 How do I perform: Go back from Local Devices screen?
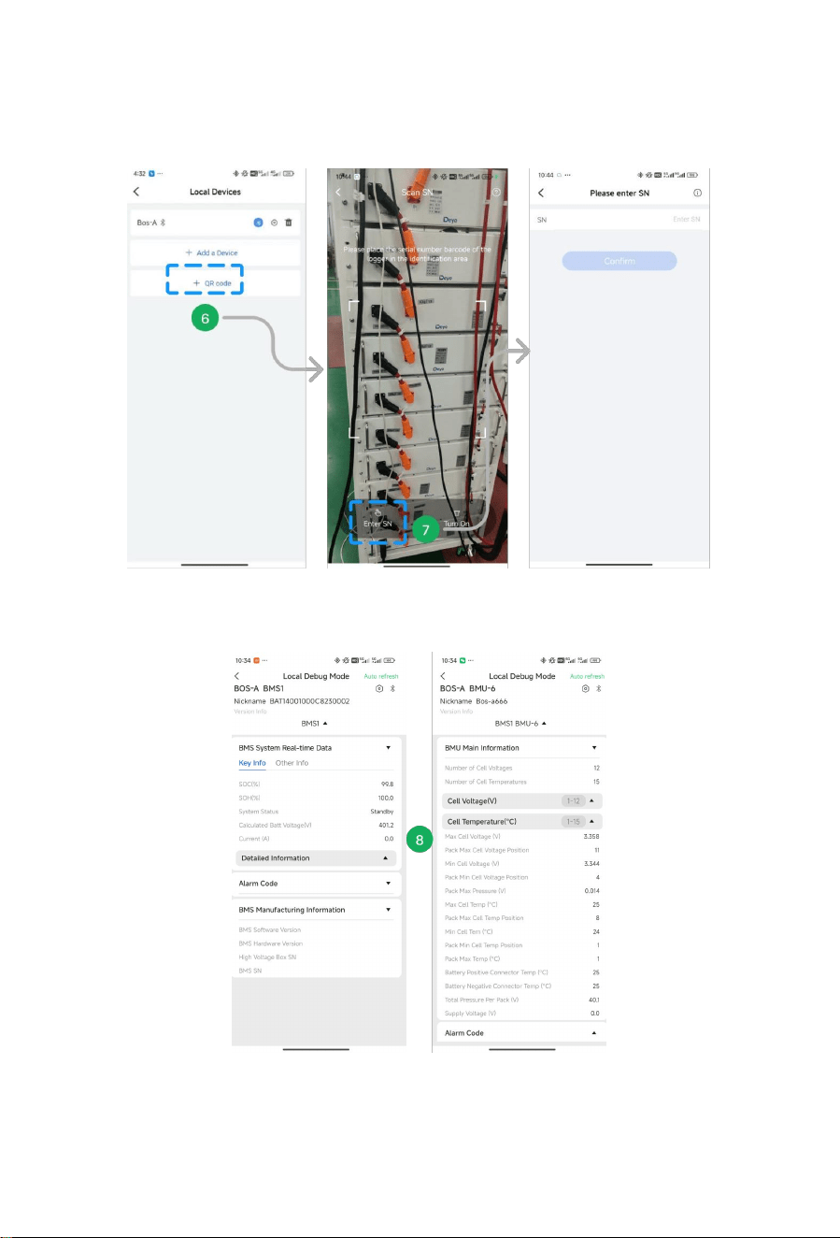pyautogui.click(x=136, y=192)
